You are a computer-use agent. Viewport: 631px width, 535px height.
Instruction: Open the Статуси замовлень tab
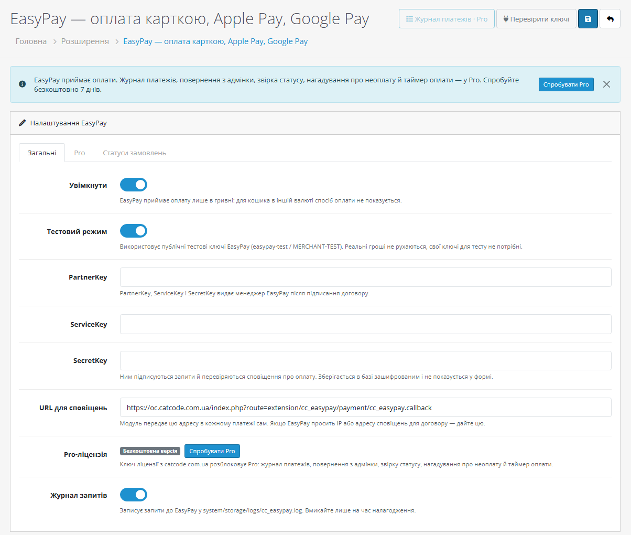tap(134, 153)
